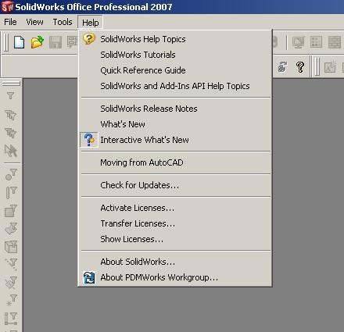
Task: Choose SolidWorks Help Topics
Action: 175,39
